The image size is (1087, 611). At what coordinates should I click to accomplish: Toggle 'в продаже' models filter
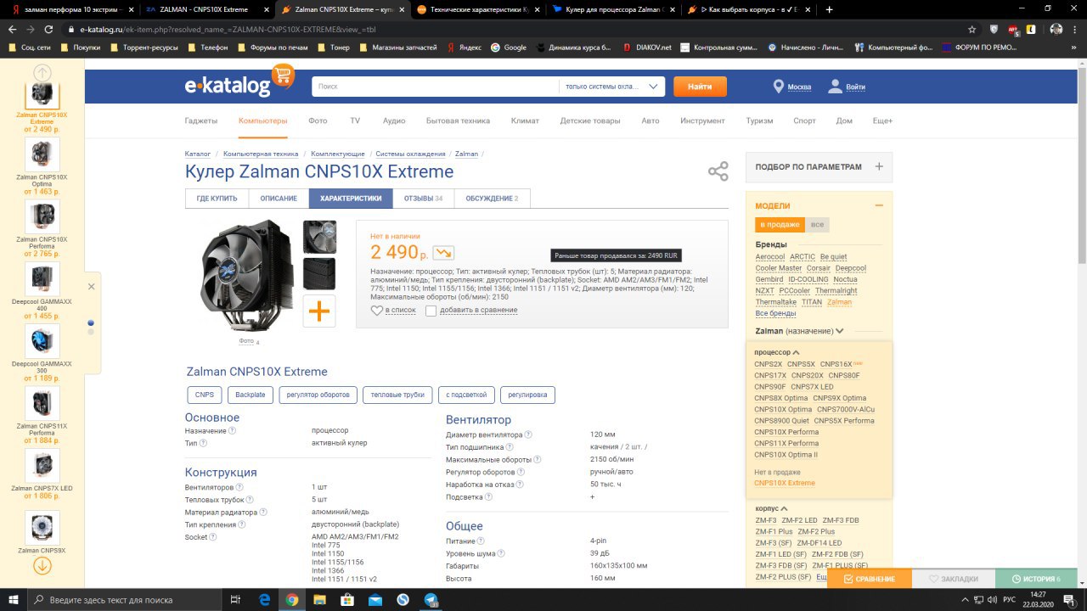(x=780, y=225)
